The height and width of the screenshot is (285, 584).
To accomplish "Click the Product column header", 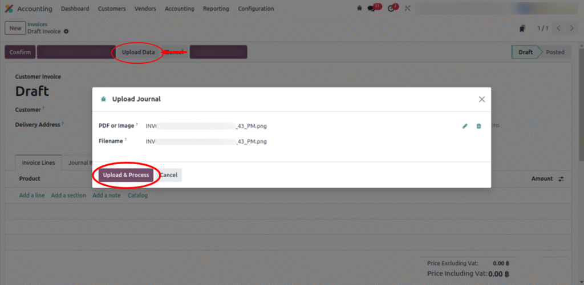I will pos(30,178).
